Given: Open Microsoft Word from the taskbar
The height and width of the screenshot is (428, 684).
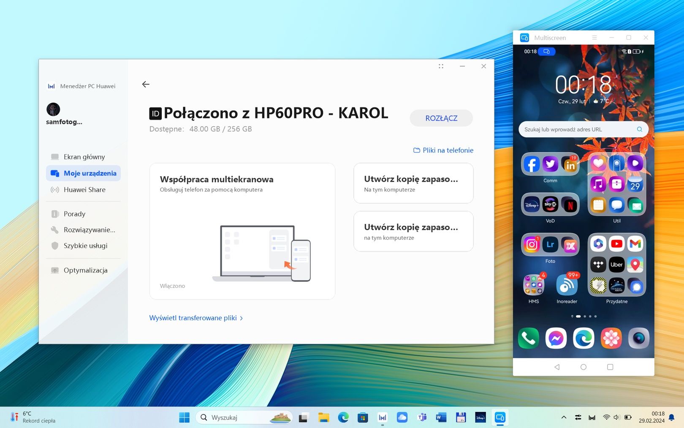Looking at the screenshot, I should tap(441, 417).
